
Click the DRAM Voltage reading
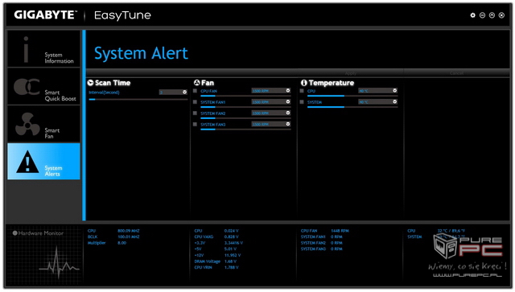click(x=216, y=261)
